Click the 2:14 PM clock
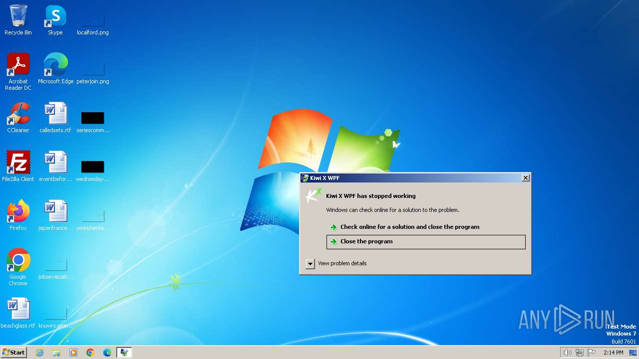Screen dimensions: 639x359 [x=613, y=353]
